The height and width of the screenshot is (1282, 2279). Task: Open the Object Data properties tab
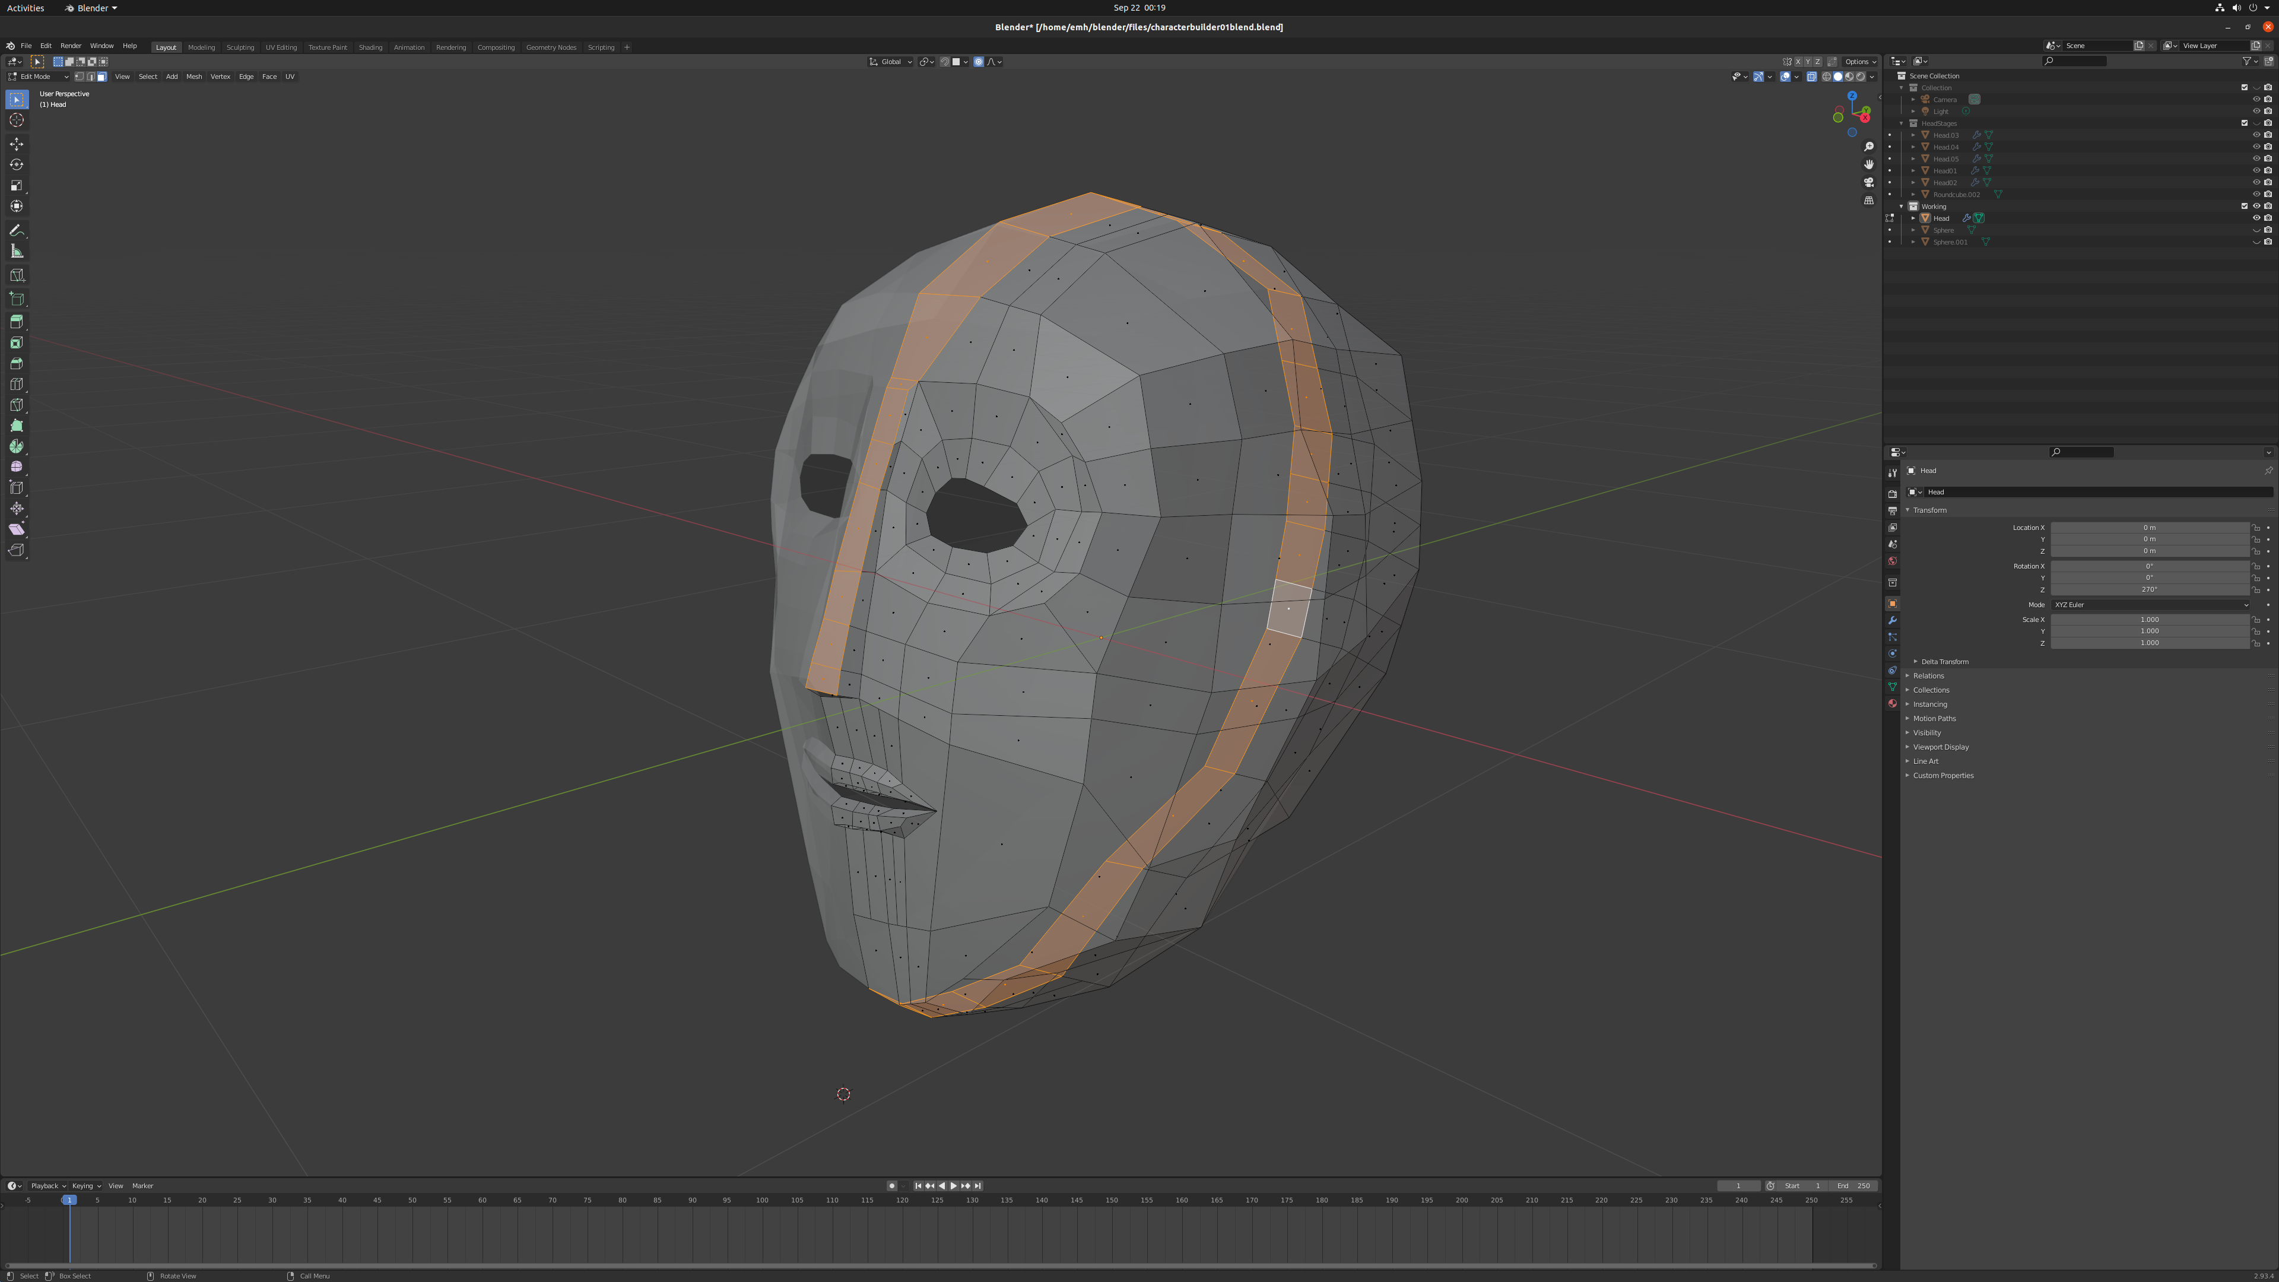click(1893, 687)
